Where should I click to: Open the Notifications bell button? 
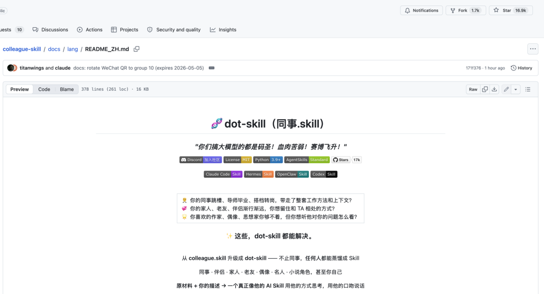tap(421, 11)
